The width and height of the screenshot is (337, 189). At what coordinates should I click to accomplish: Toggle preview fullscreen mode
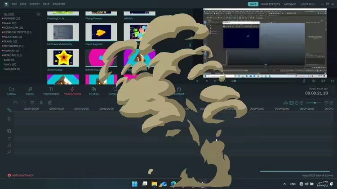(x=332, y=81)
